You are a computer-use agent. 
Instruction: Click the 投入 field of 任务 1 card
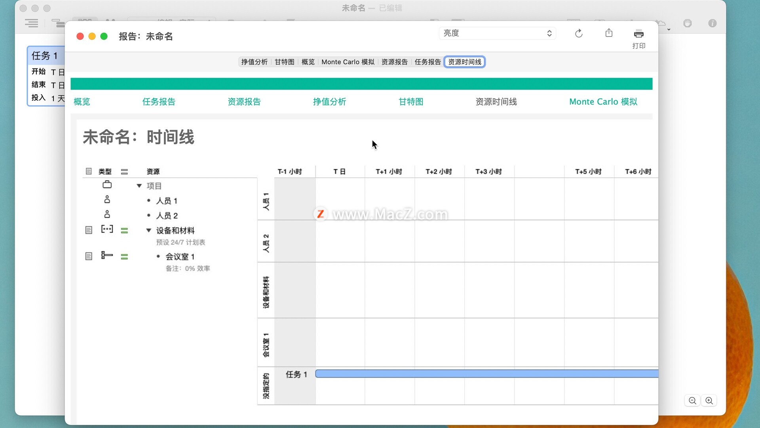[x=47, y=98]
